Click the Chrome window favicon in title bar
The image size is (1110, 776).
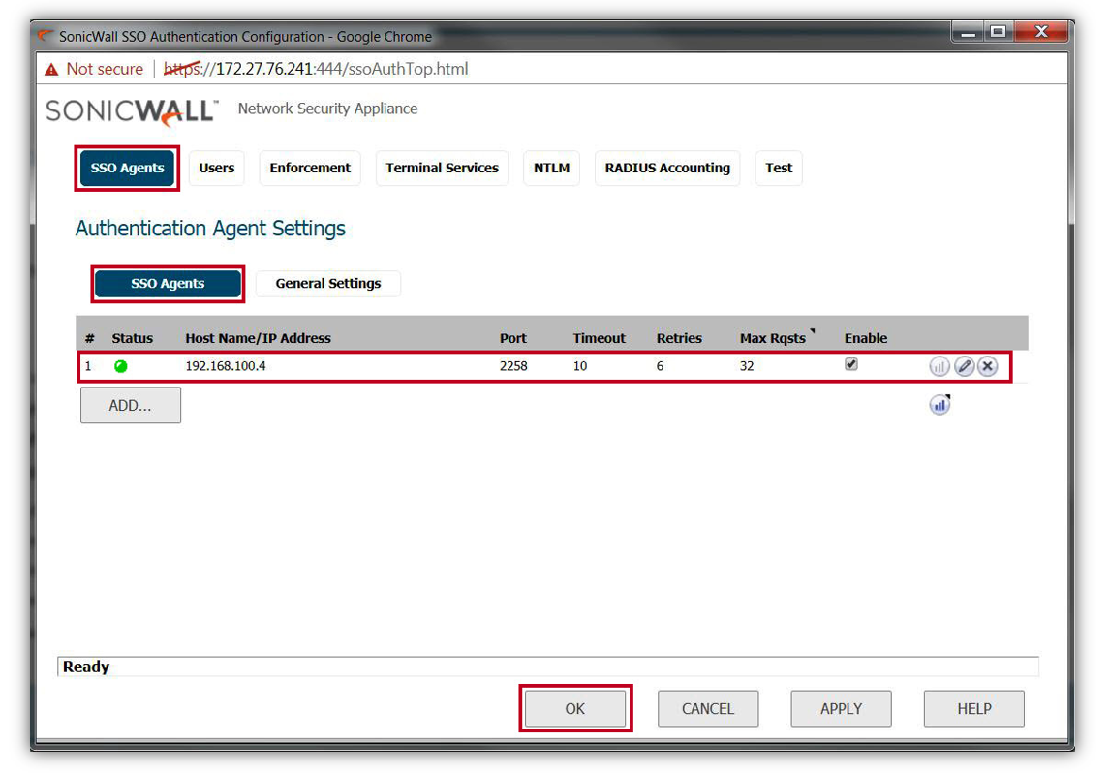coord(46,35)
